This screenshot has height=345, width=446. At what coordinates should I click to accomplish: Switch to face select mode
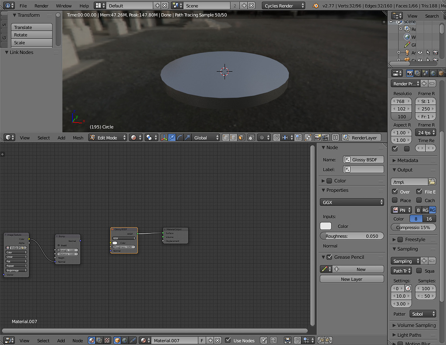[x=241, y=138]
